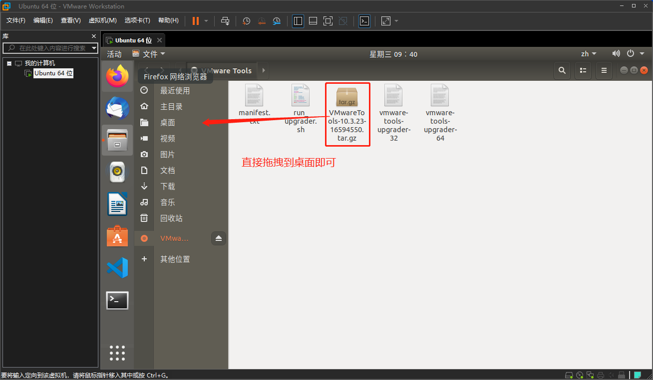
Task: Toggle the thumbnail bar view icon
Action: (313, 21)
